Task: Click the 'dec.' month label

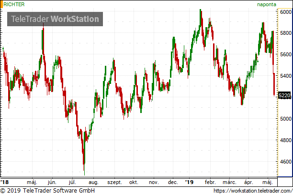Action: [x=173, y=182]
